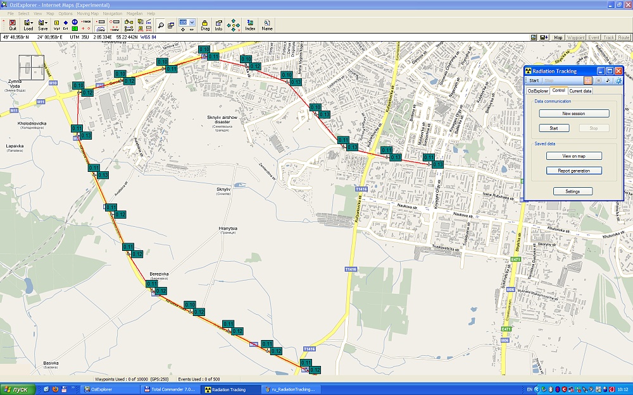The height and width of the screenshot is (395, 633).
Task: Open the Windows Start (пуск) button
Action: [17, 389]
